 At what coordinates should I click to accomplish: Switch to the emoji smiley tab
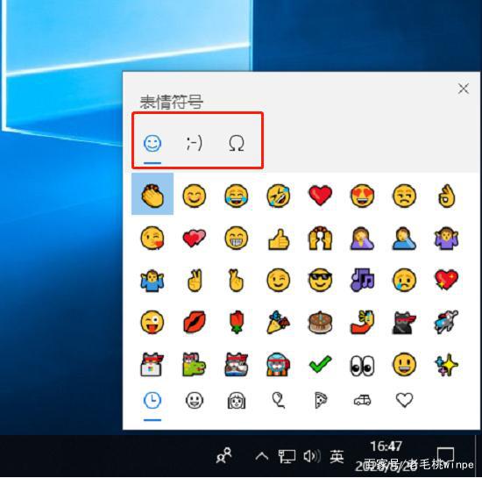point(152,143)
